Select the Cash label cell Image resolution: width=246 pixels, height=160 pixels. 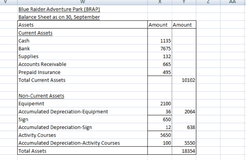83,40
